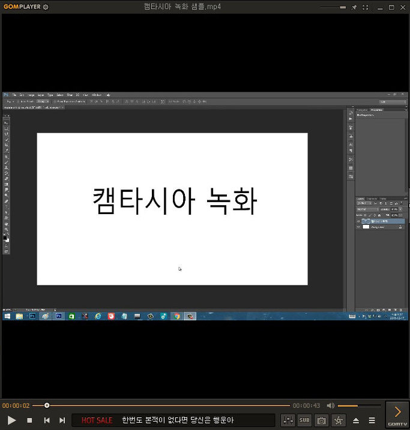Open the equalizer control panel
This screenshot has height=430, width=410.
tap(288, 420)
